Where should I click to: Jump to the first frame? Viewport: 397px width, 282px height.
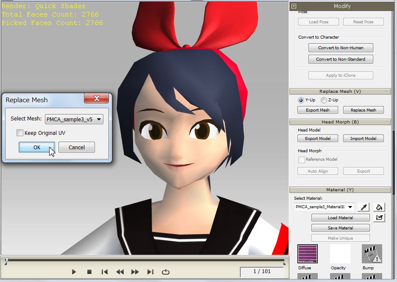pos(104,272)
